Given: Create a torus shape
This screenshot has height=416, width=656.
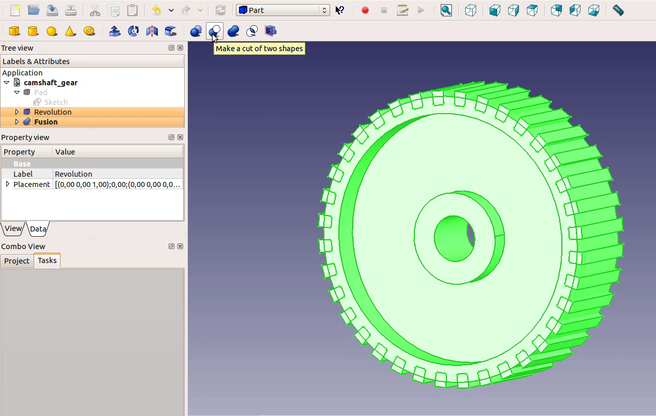Looking at the screenshot, I should click(89, 31).
